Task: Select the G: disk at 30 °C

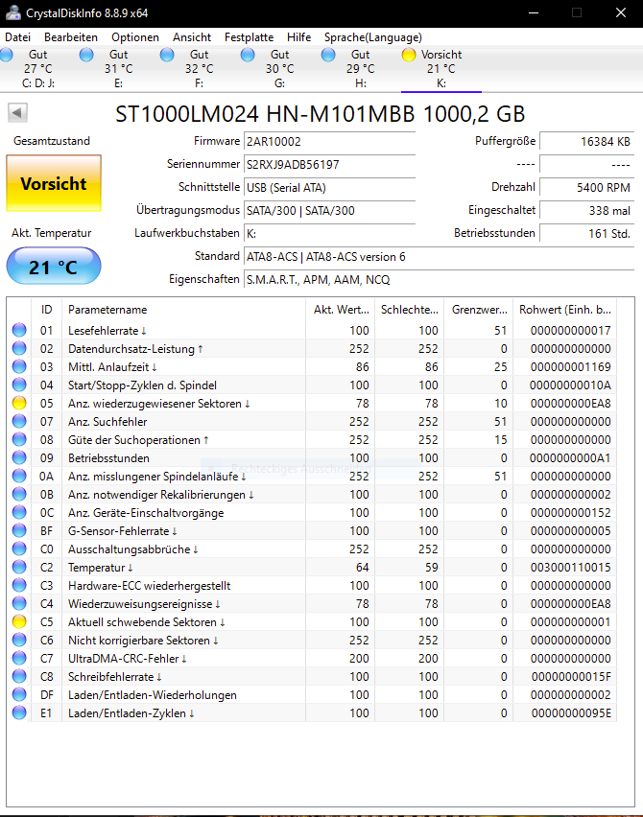Action: (x=279, y=69)
